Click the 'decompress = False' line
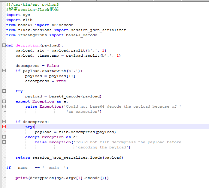The image size is (209, 188). click(37, 66)
